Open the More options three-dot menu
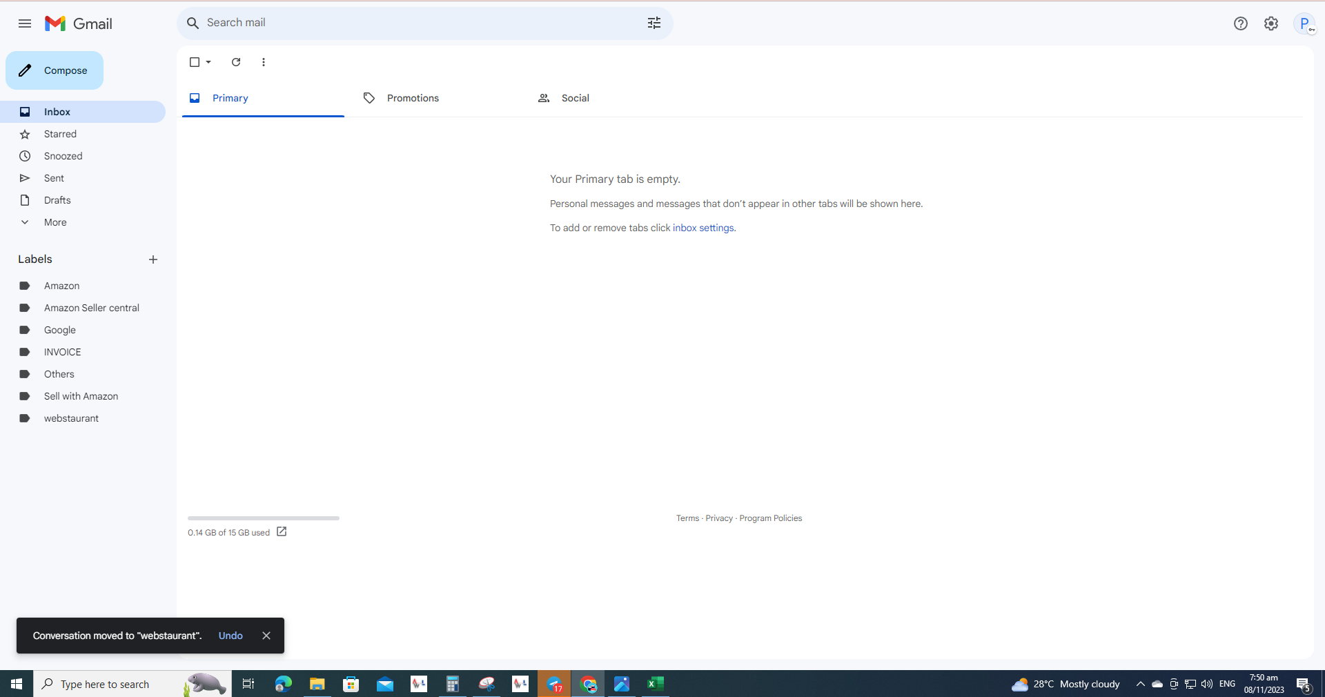The width and height of the screenshot is (1325, 697). [264, 62]
